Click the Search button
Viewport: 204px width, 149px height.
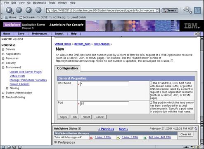[170, 10]
